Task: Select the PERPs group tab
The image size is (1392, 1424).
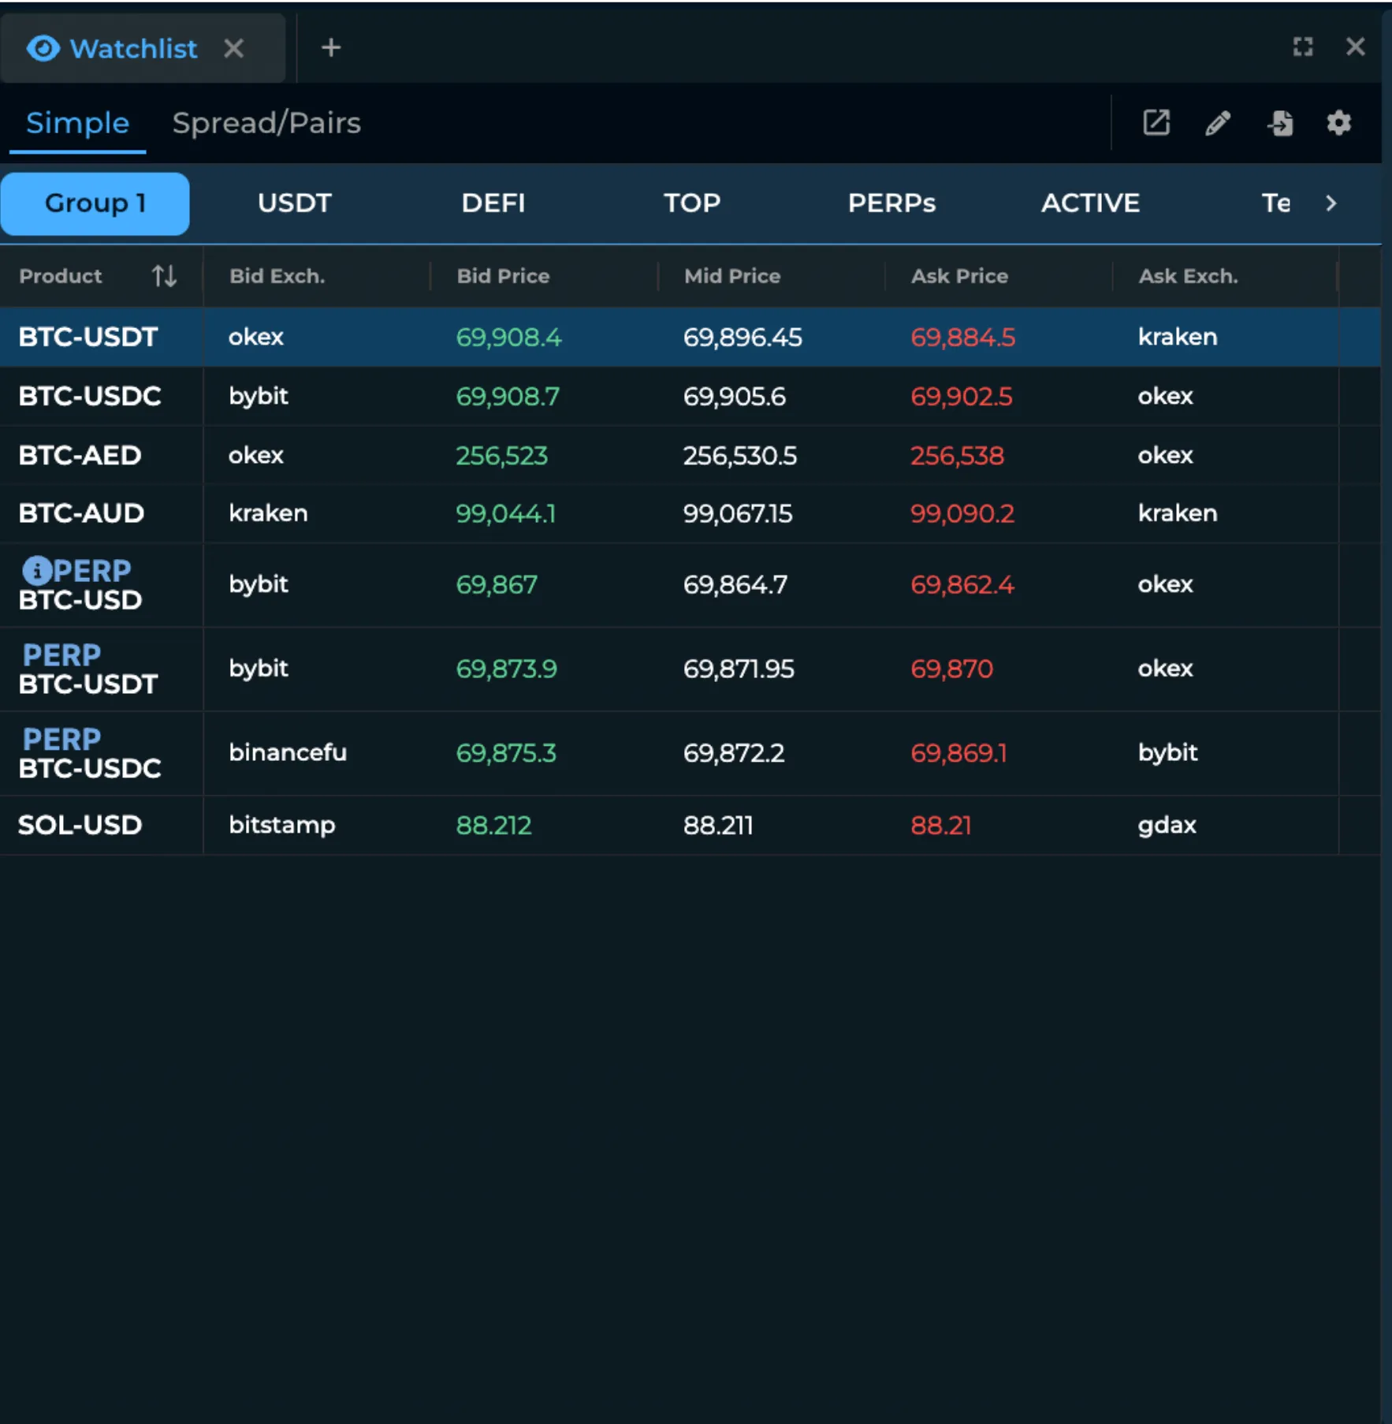Action: coord(891,203)
